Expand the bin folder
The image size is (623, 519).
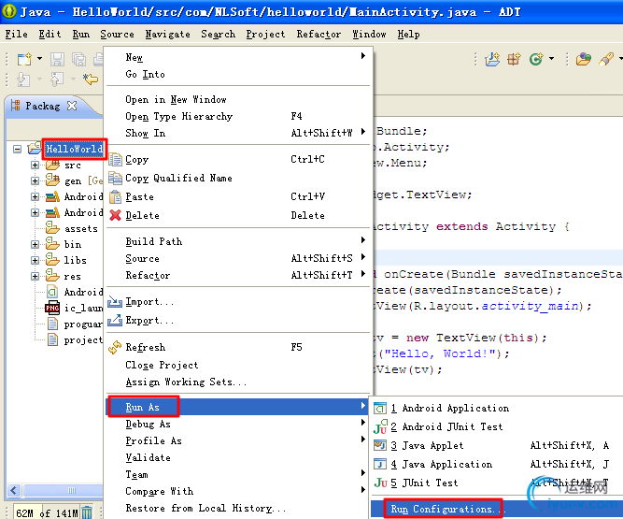point(35,245)
